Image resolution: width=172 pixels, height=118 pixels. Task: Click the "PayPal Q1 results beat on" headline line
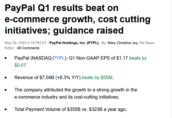(x=62, y=8)
